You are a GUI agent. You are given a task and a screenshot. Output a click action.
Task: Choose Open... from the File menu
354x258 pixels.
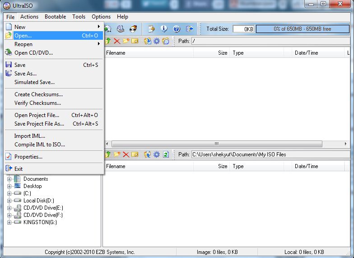click(x=54, y=35)
